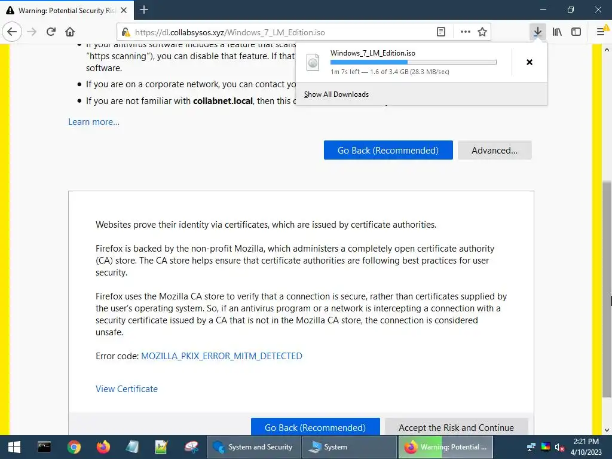Open the green notepad taskbar icon

pyautogui.click(x=161, y=447)
